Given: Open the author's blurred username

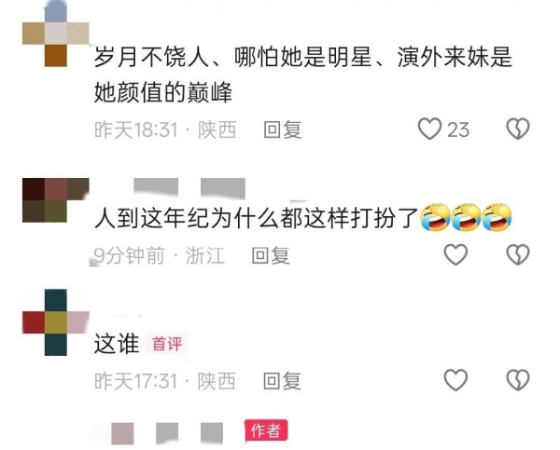Looking at the screenshot, I should (x=167, y=433).
